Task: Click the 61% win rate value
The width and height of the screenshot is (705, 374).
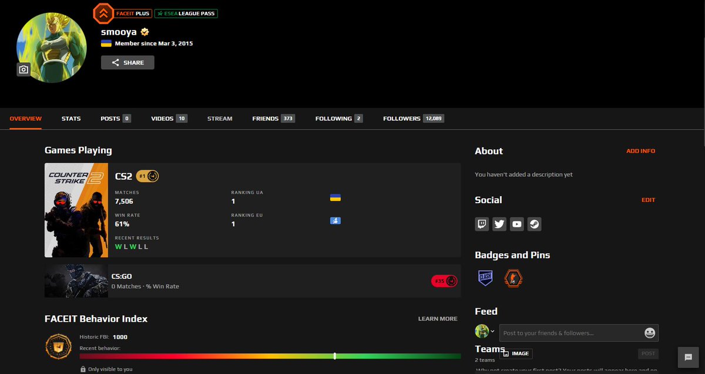Action: coord(122,224)
